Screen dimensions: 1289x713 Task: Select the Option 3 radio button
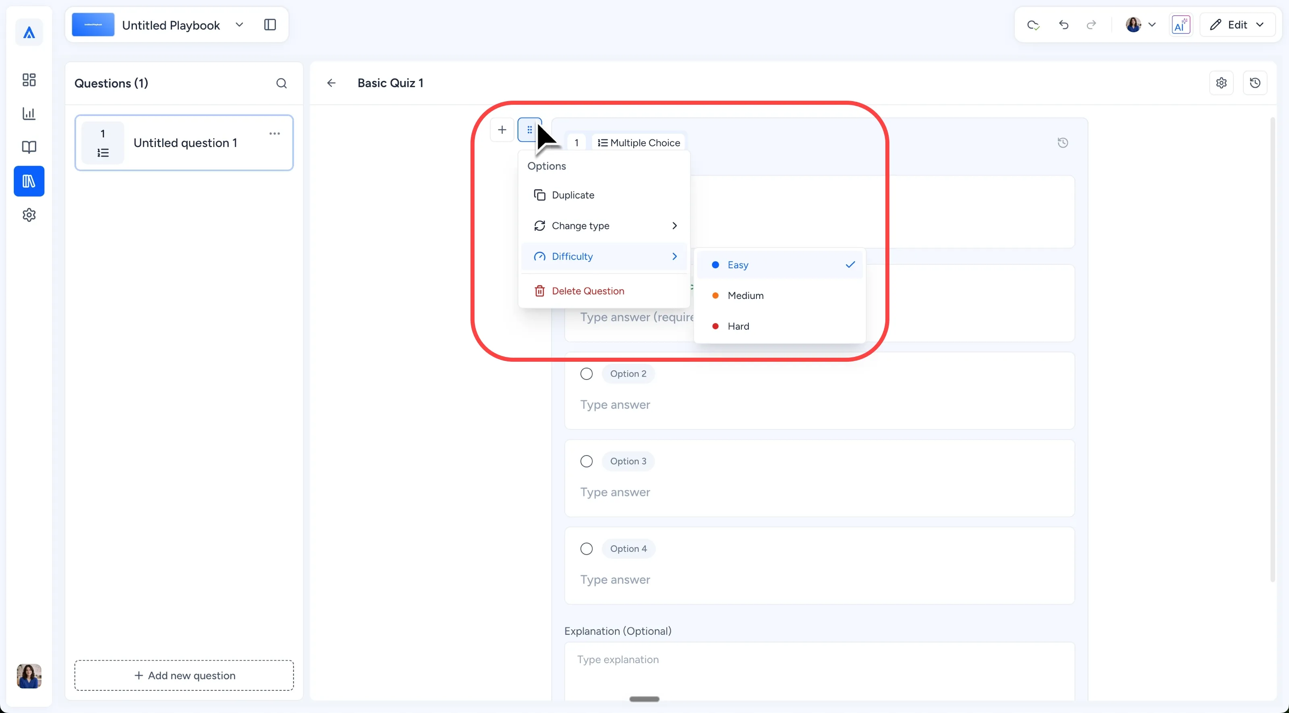pyautogui.click(x=586, y=461)
